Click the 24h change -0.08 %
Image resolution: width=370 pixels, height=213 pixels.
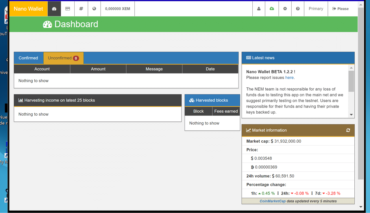(x=300, y=193)
